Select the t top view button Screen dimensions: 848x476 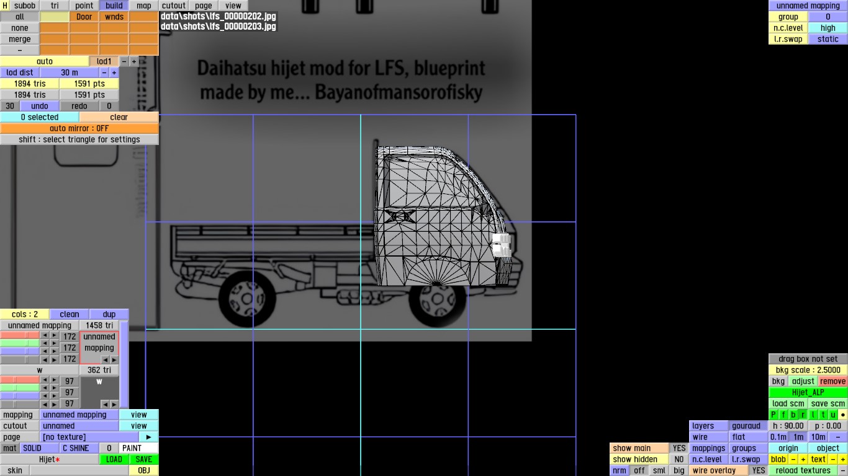[824, 415]
